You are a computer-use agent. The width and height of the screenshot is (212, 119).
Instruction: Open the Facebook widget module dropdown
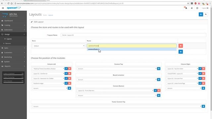point(48,83)
